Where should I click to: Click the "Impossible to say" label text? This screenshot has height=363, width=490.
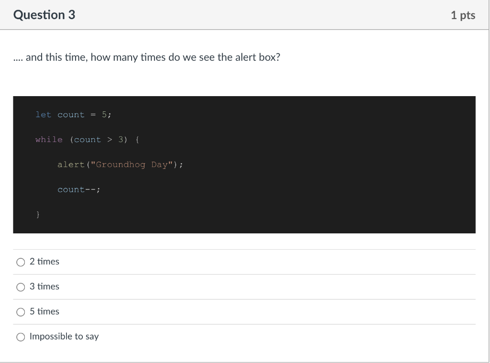(x=64, y=336)
